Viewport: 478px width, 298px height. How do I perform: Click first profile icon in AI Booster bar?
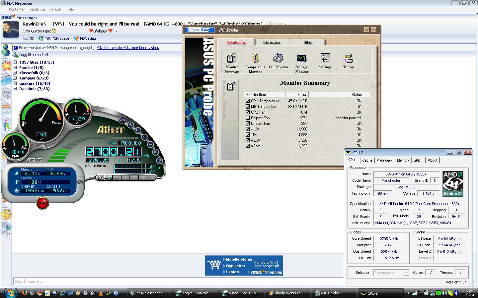tap(100, 178)
